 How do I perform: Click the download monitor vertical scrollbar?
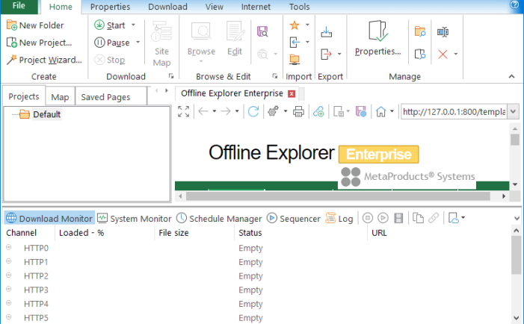tap(516, 255)
